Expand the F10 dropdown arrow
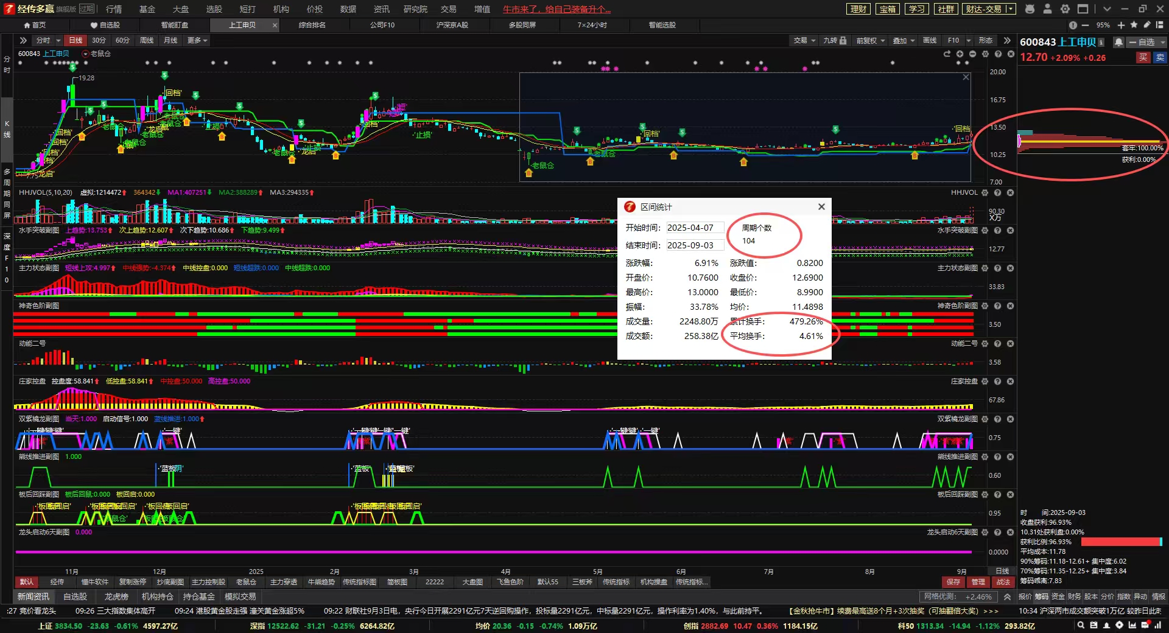The image size is (1169, 633). [969, 40]
